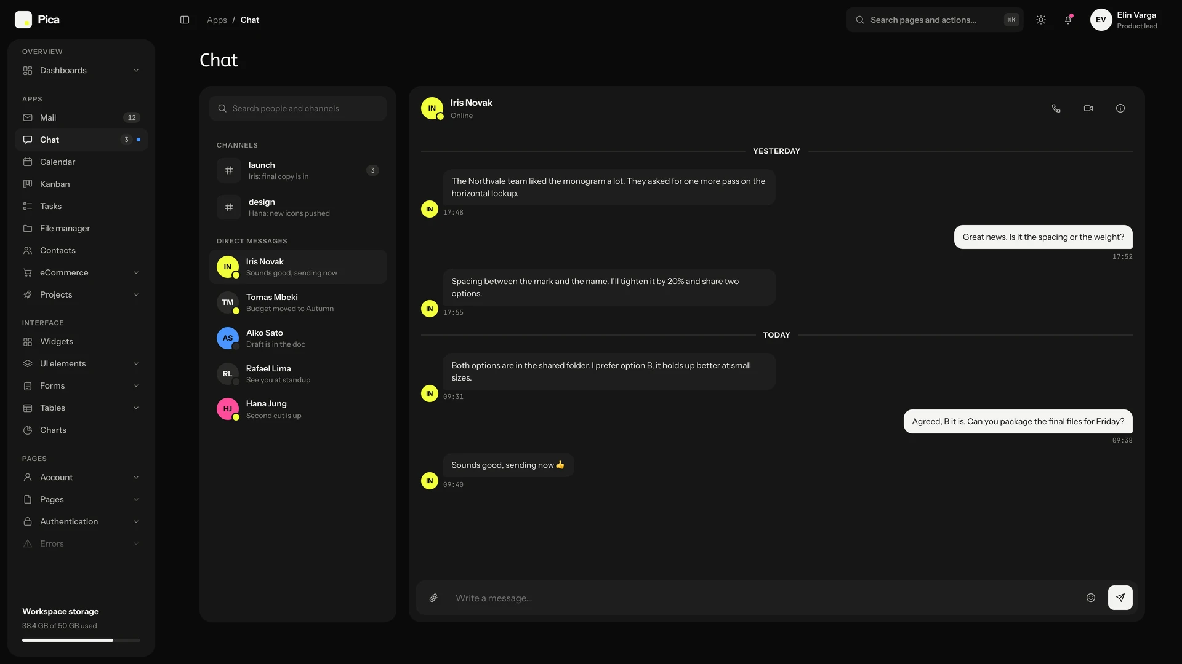
Task: Expand the Account chevron
Action: click(136, 477)
